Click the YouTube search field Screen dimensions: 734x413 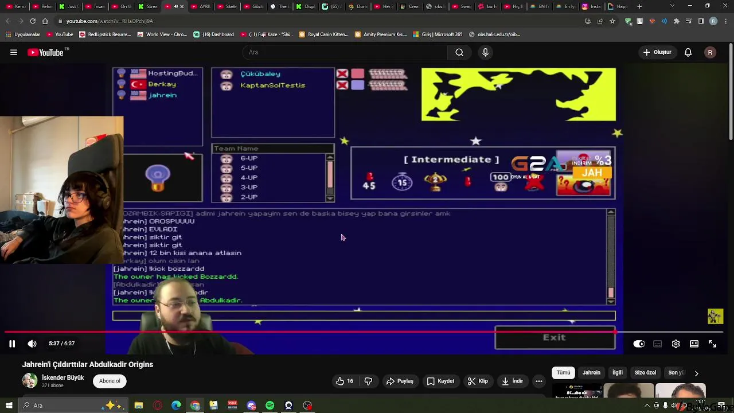[x=344, y=52]
